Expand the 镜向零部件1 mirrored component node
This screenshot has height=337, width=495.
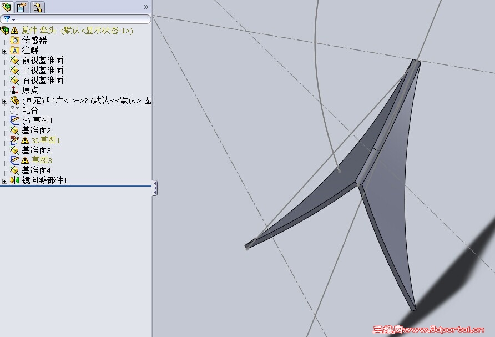tap(4, 181)
